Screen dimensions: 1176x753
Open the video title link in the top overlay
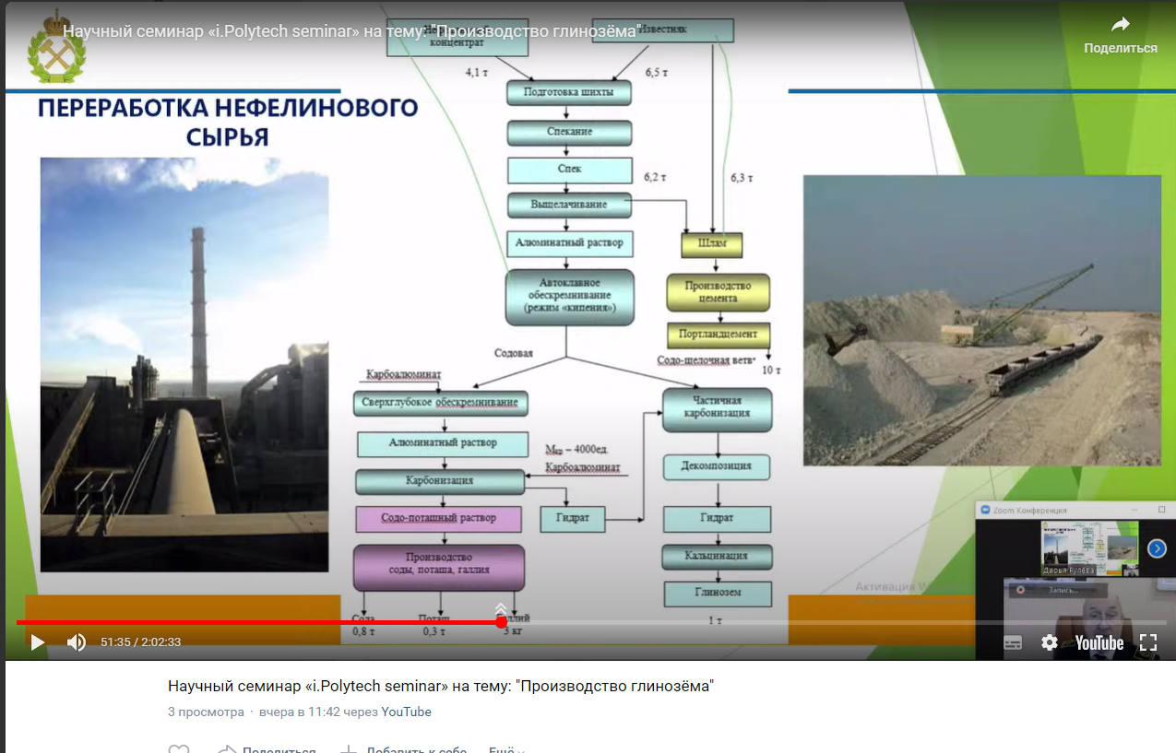tap(351, 30)
